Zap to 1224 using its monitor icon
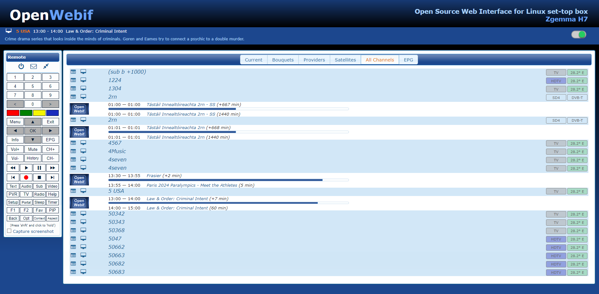This screenshot has width=599, height=294. click(x=83, y=80)
